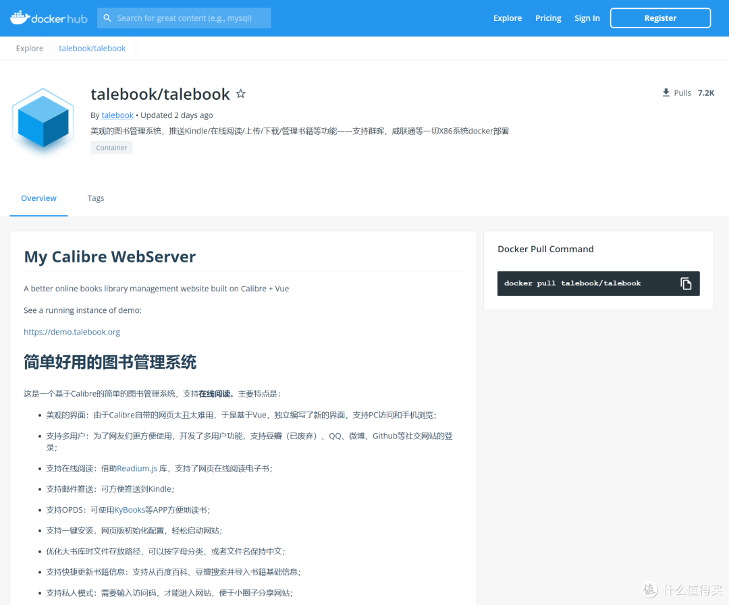The width and height of the screenshot is (729, 605).
Task: Open the Pricing page
Action: click(547, 18)
